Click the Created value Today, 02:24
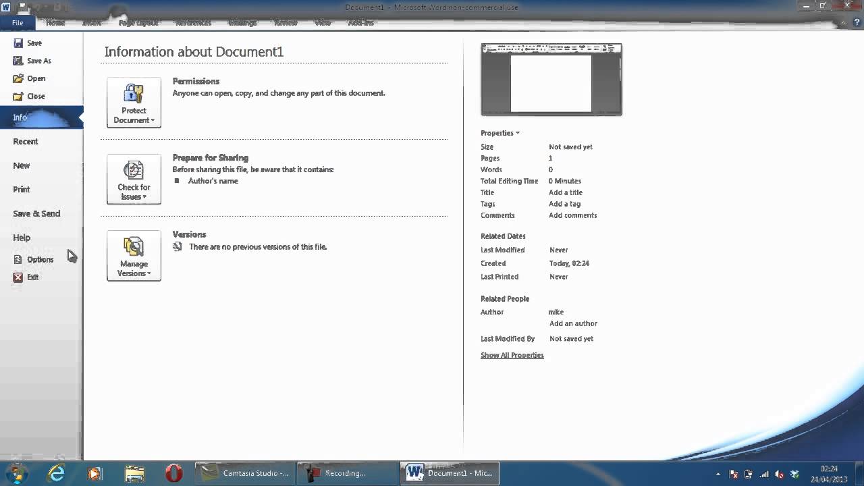The image size is (864, 486). pos(569,263)
